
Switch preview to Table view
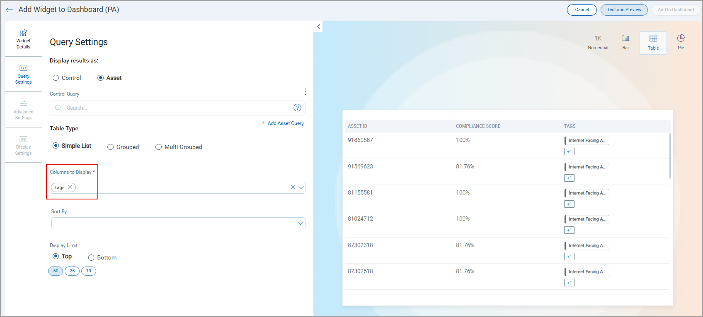653,43
